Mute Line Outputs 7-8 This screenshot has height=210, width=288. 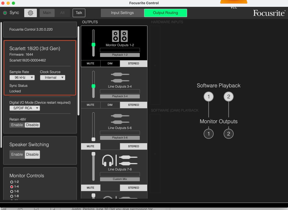[x=91, y=188]
